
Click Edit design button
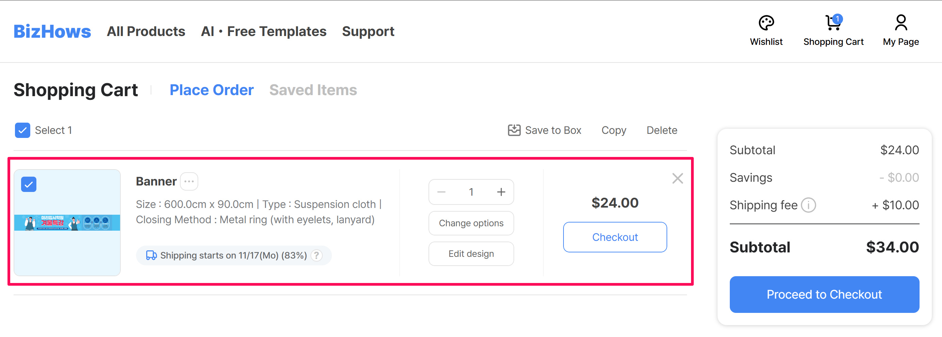point(471,254)
